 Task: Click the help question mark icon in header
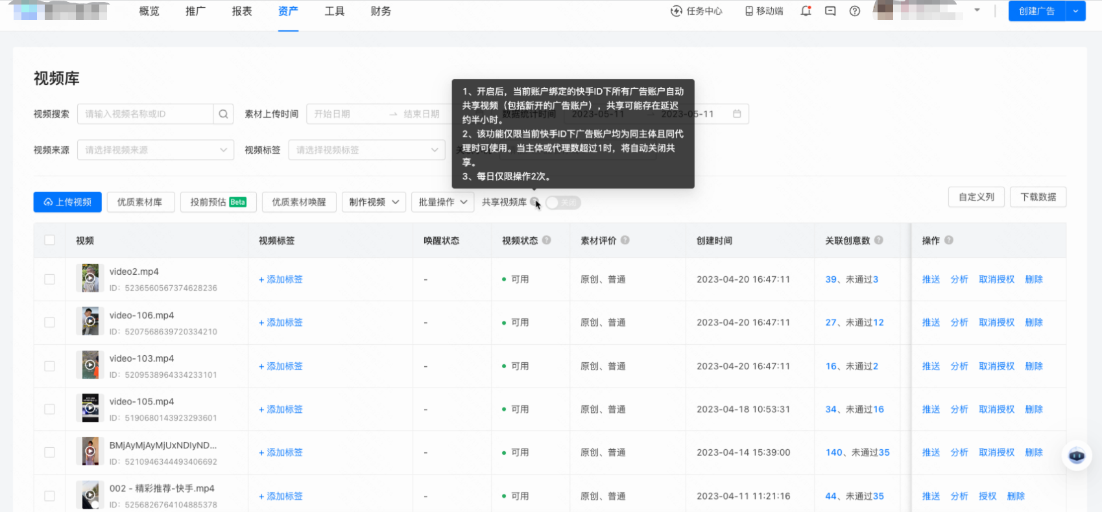pos(855,11)
